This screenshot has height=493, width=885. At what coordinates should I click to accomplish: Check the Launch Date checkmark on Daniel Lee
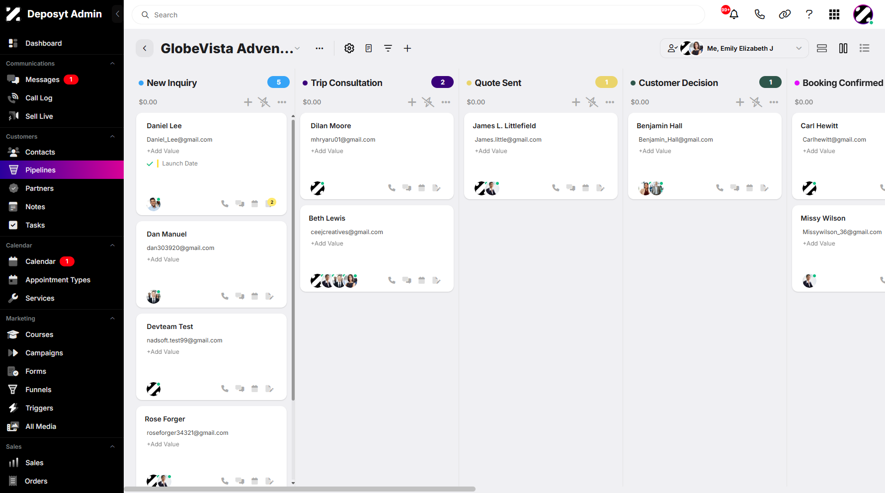(x=150, y=164)
